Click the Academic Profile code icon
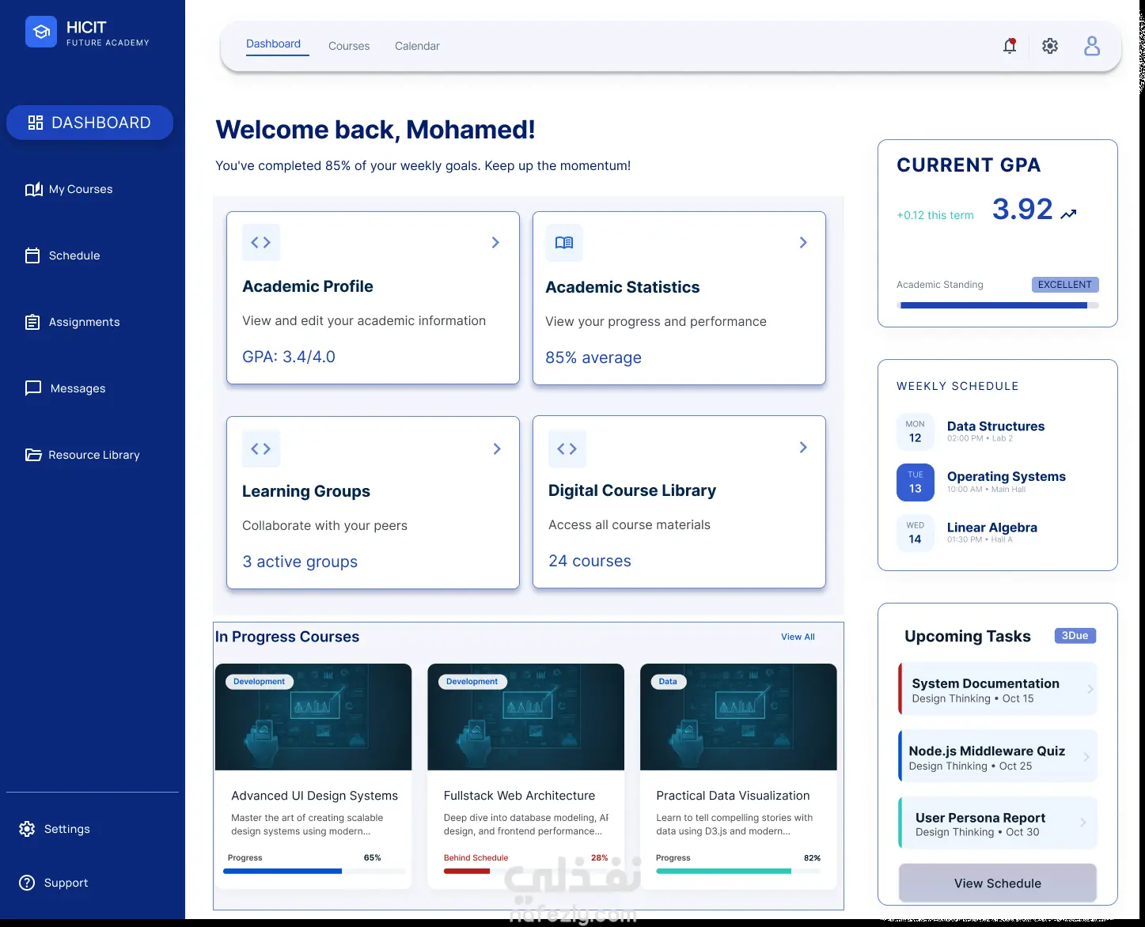Screen dimensions: 1145x927 point(261,242)
